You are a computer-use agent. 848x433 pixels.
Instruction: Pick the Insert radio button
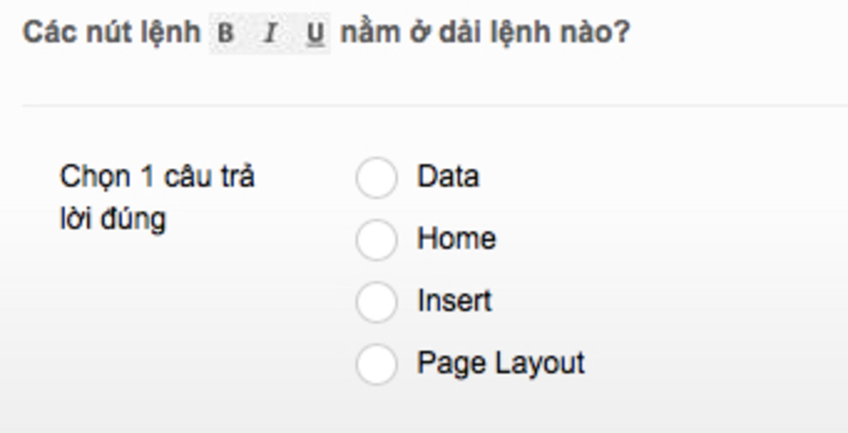point(376,301)
